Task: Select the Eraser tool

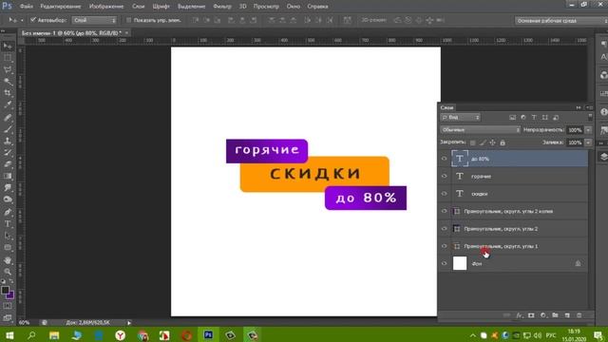Action: point(8,164)
